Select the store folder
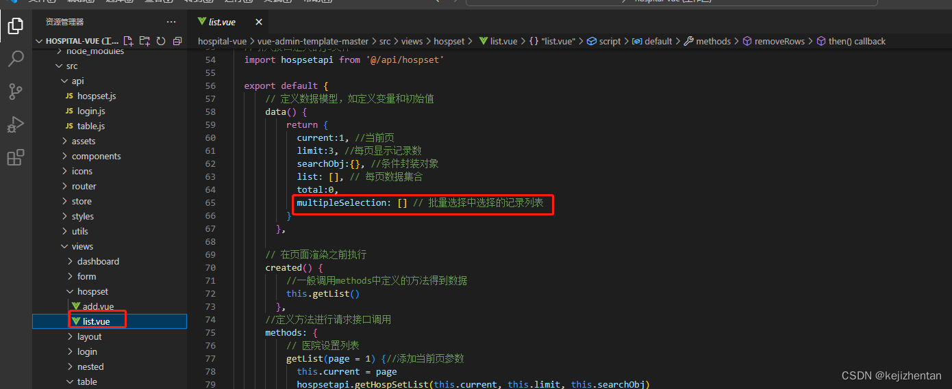Screen dimensions: 952x389 click(82, 202)
